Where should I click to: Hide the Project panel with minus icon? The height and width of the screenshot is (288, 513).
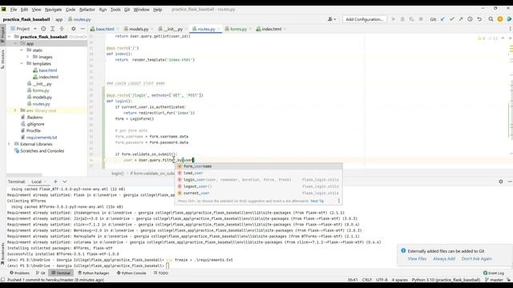[83, 29]
